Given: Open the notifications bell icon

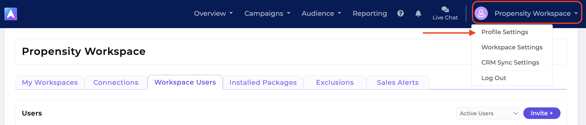Looking at the screenshot, I should pyautogui.click(x=418, y=13).
